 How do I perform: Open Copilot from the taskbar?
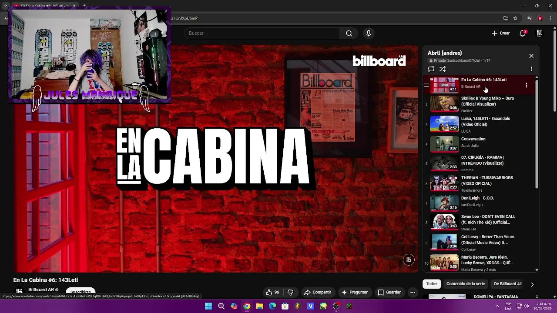234,306
